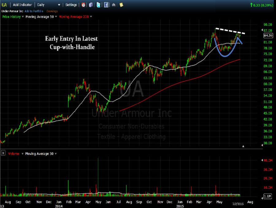Viewport: 276px width, 208px height.
Task: Share chart via the Twitter icon
Action: click(x=98, y=5)
